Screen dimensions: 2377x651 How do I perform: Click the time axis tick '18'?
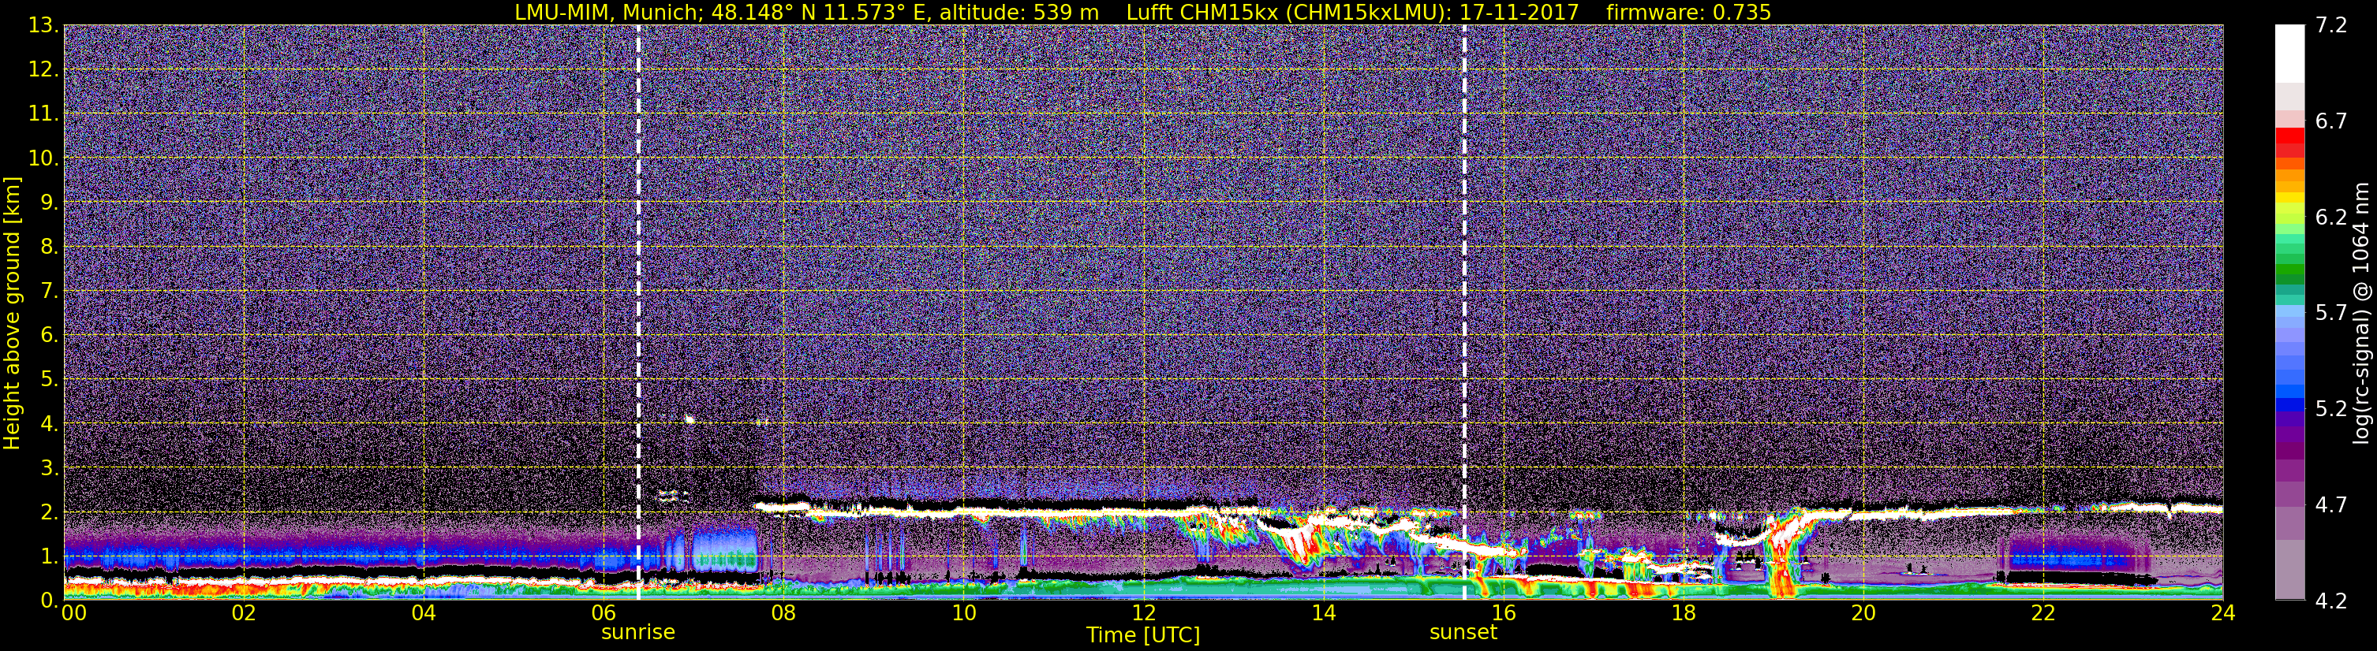tap(1683, 613)
